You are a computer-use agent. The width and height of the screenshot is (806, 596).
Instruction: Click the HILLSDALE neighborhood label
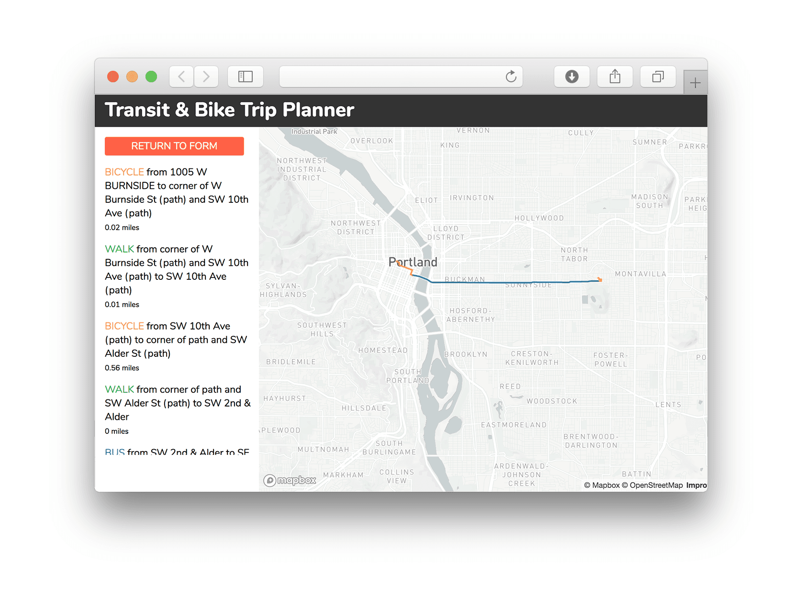[364, 408]
